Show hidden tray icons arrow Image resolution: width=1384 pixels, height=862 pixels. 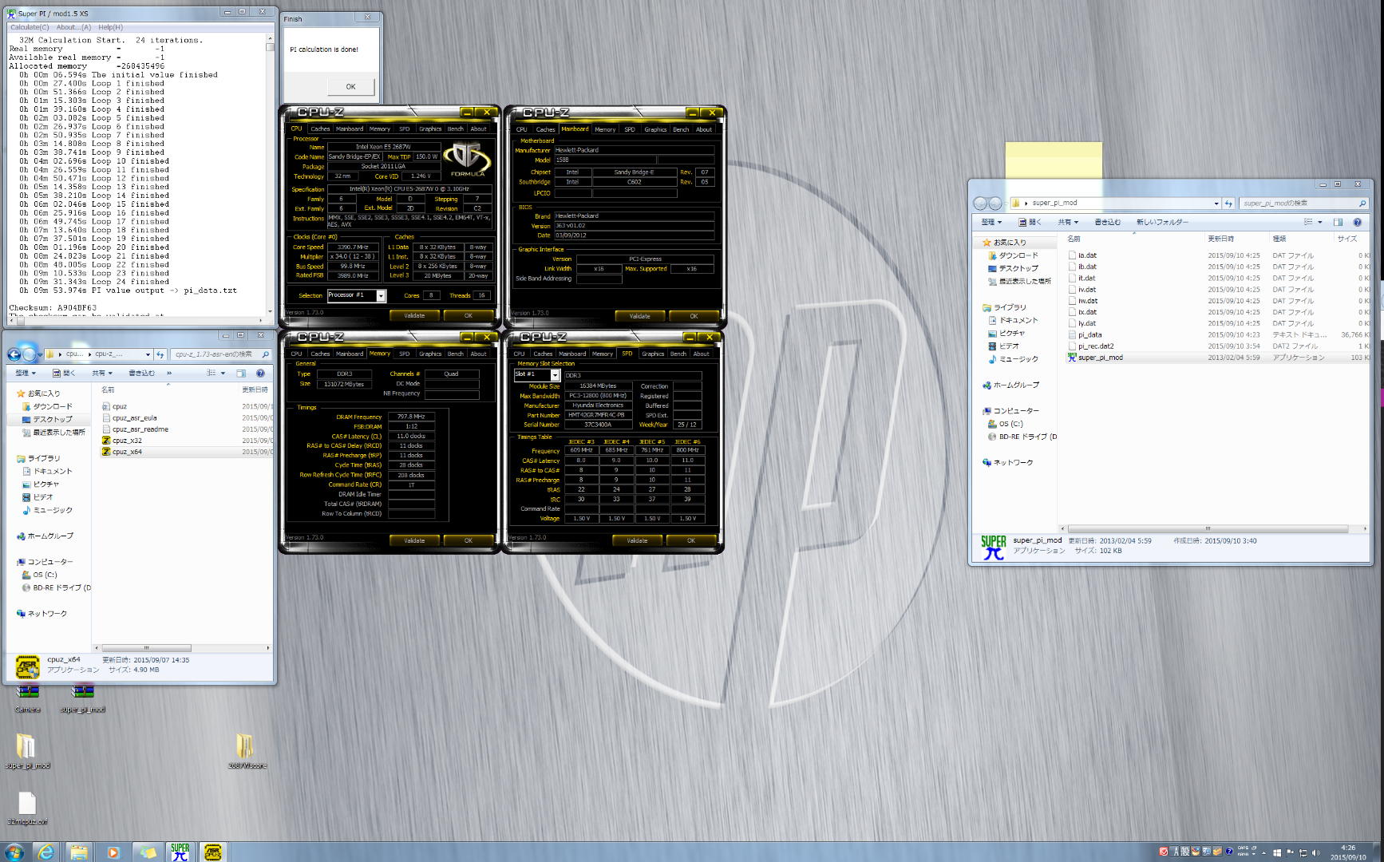pyautogui.click(x=1263, y=852)
